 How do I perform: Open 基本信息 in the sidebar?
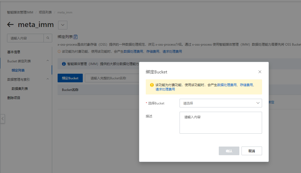pyautogui.click(x=14, y=52)
